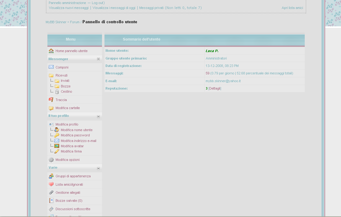Click the Cestino trash can icon
This screenshot has width=341, height=217.
pos(57,92)
